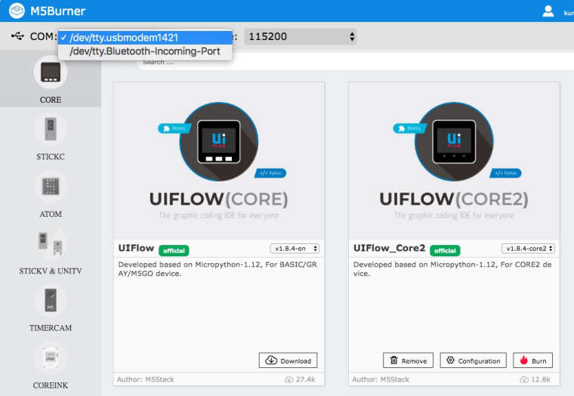
Task: Open the v1.8.4-en version dropdown for UIFlow
Action: click(295, 249)
